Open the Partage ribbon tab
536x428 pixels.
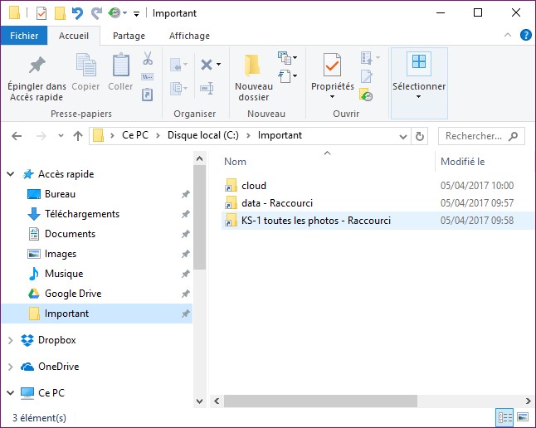(x=129, y=36)
